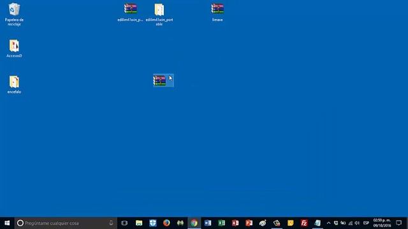Open the yellow sticky notes app
408x229 pixels.
(291, 223)
